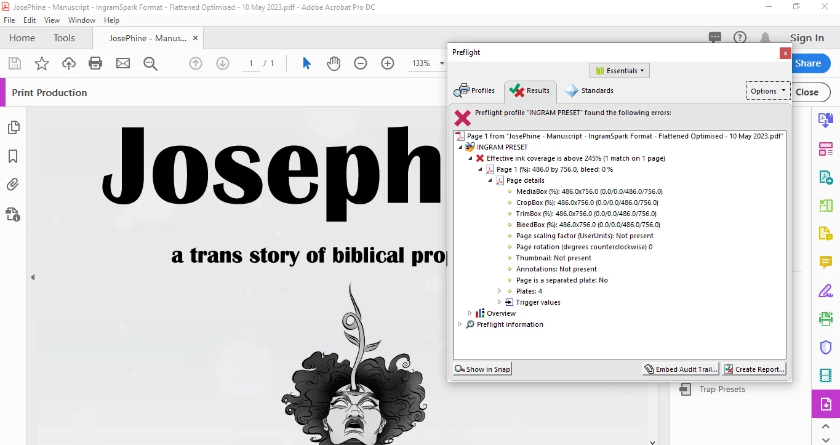Open the Export PDF tool in right rail

[x=825, y=120]
